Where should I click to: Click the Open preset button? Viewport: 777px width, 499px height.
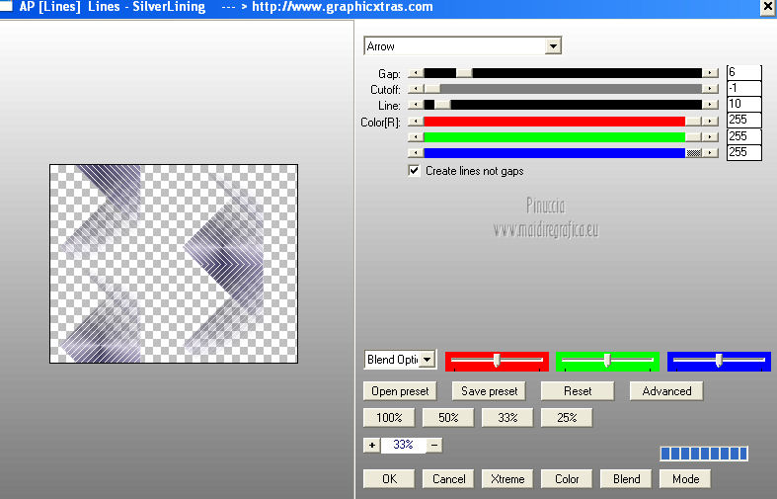point(400,391)
